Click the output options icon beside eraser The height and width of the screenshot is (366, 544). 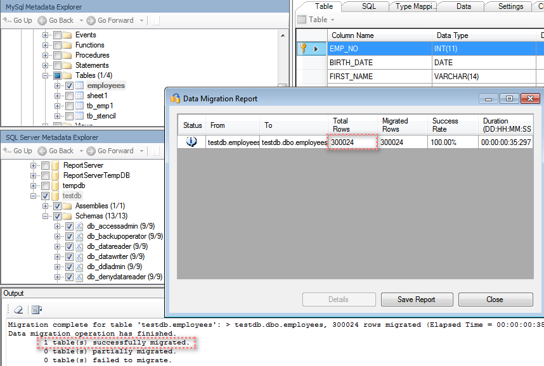click(x=37, y=310)
